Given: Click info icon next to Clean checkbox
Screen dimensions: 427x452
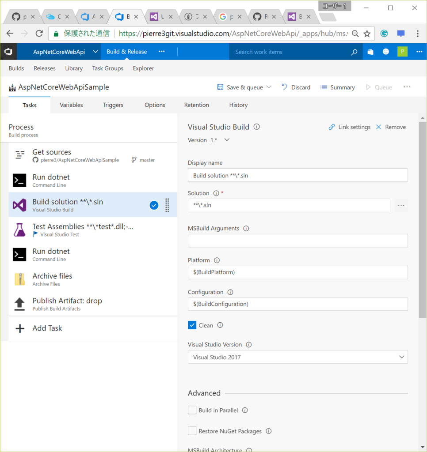Looking at the screenshot, I should click(220, 325).
